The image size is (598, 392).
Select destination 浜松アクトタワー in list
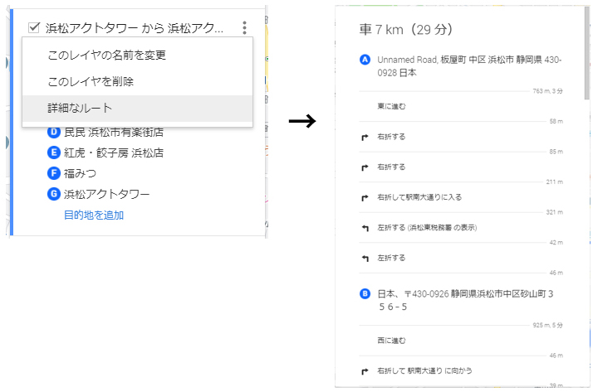pyautogui.click(x=106, y=194)
